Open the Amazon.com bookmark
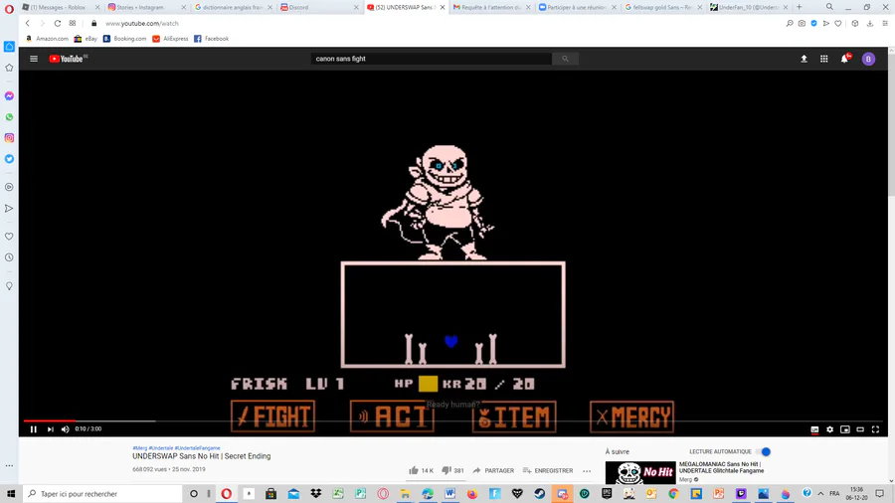 [x=47, y=39]
